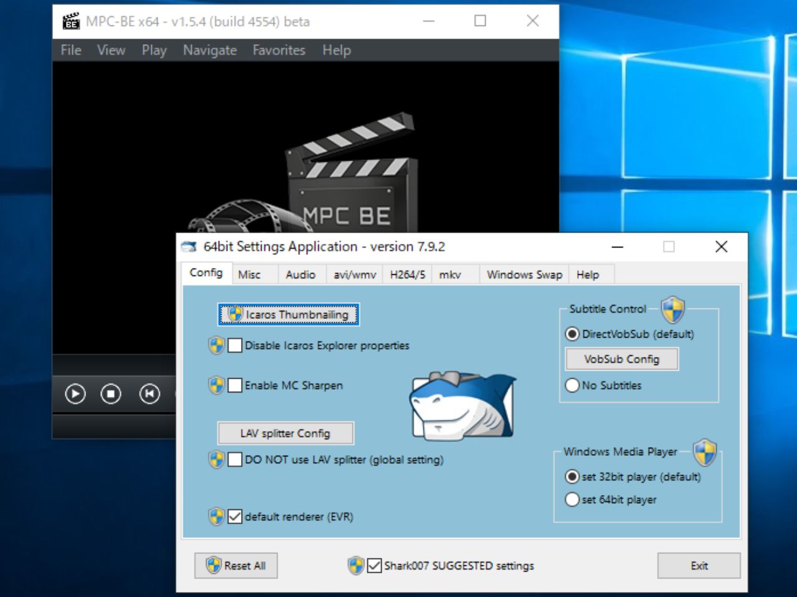Switch to the H264/5 tab

pos(408,275)
